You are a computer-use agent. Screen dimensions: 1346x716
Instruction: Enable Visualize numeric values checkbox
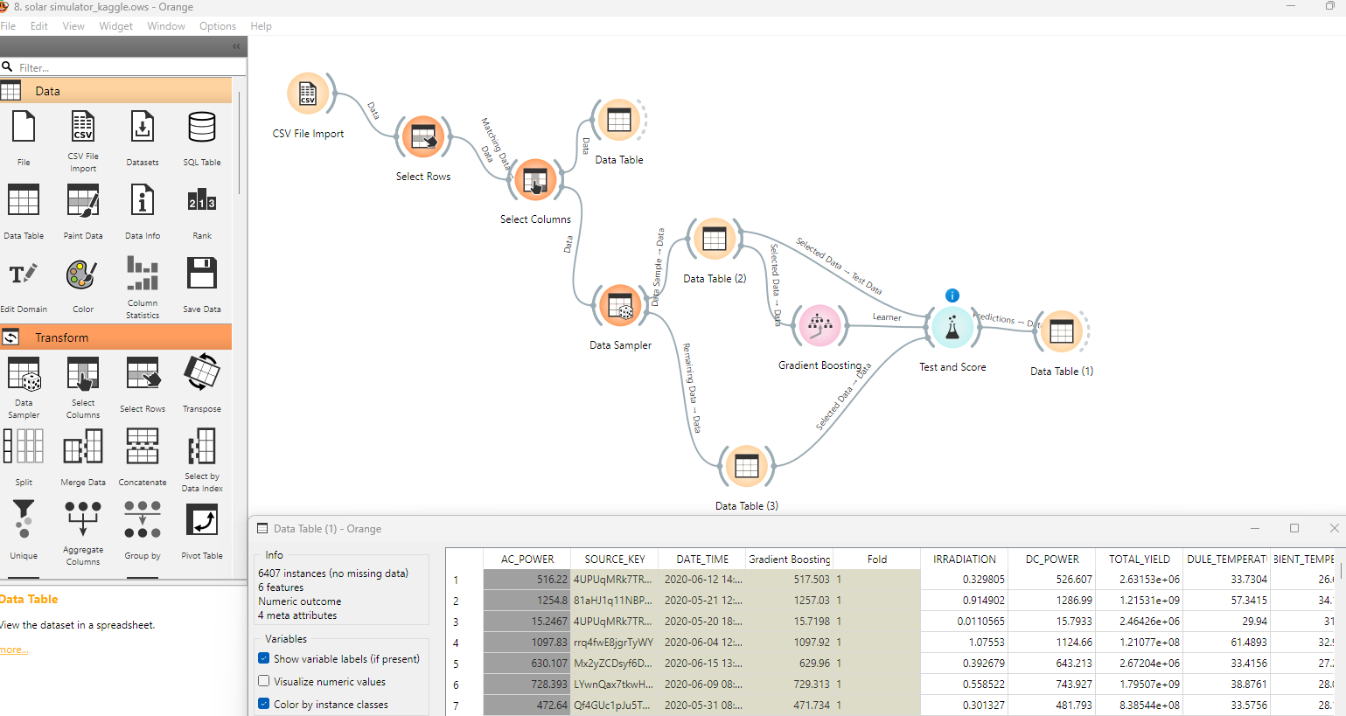tap(264, 681)
